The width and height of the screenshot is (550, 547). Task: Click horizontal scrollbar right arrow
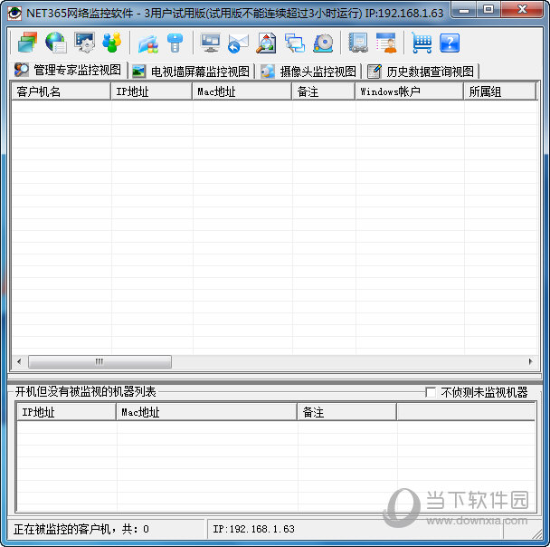click(530, 361)
